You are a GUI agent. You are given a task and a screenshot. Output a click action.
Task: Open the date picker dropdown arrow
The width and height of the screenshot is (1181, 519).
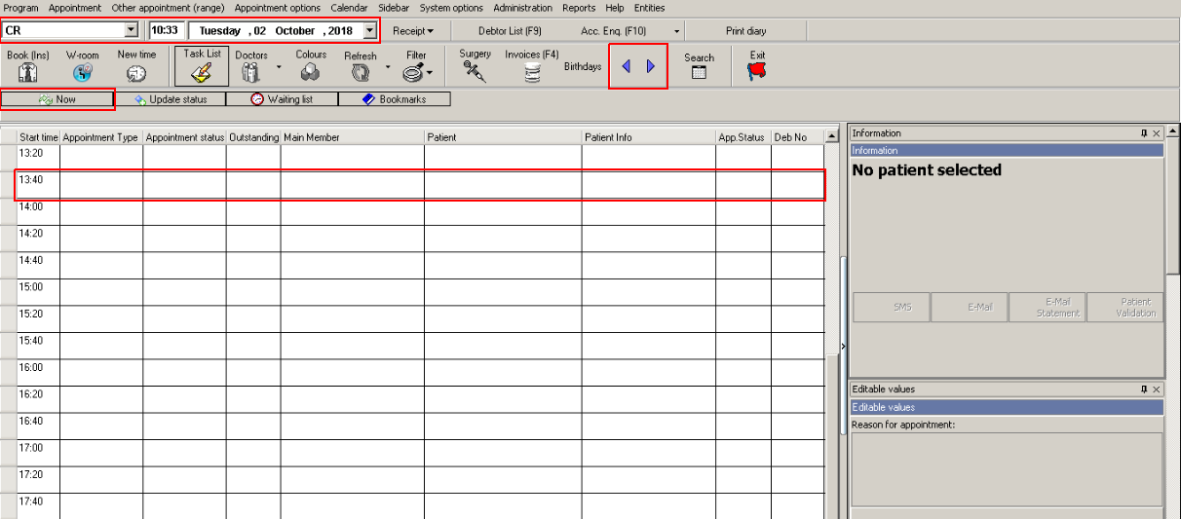tap(369, 31)
